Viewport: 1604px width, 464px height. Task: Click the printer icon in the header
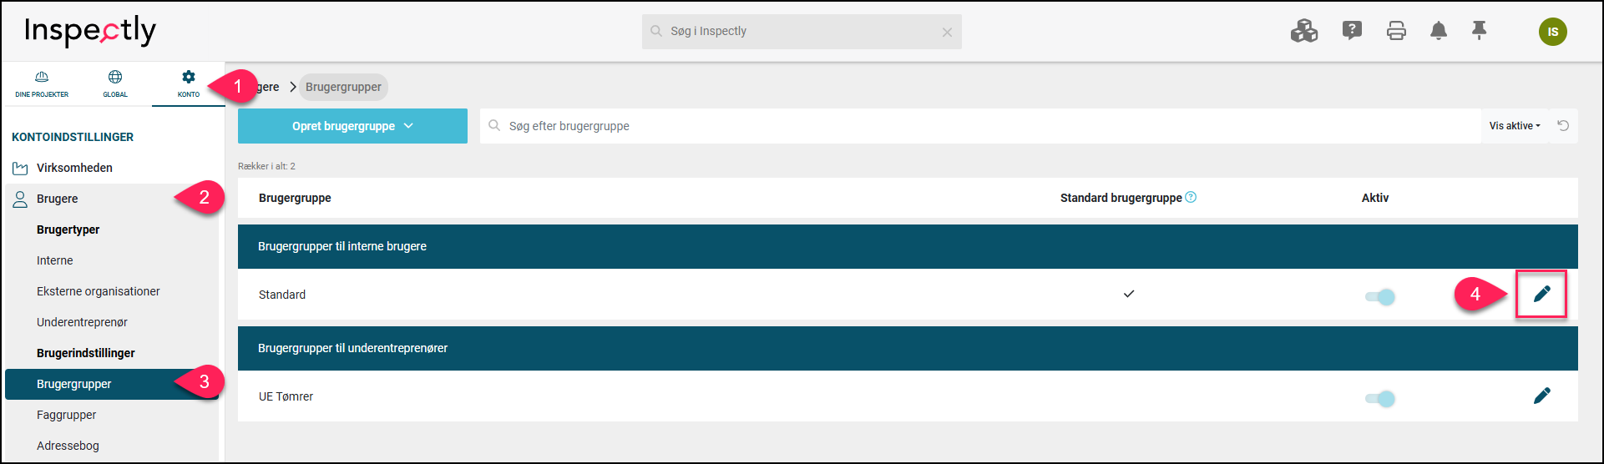[x=1396, y=31]
